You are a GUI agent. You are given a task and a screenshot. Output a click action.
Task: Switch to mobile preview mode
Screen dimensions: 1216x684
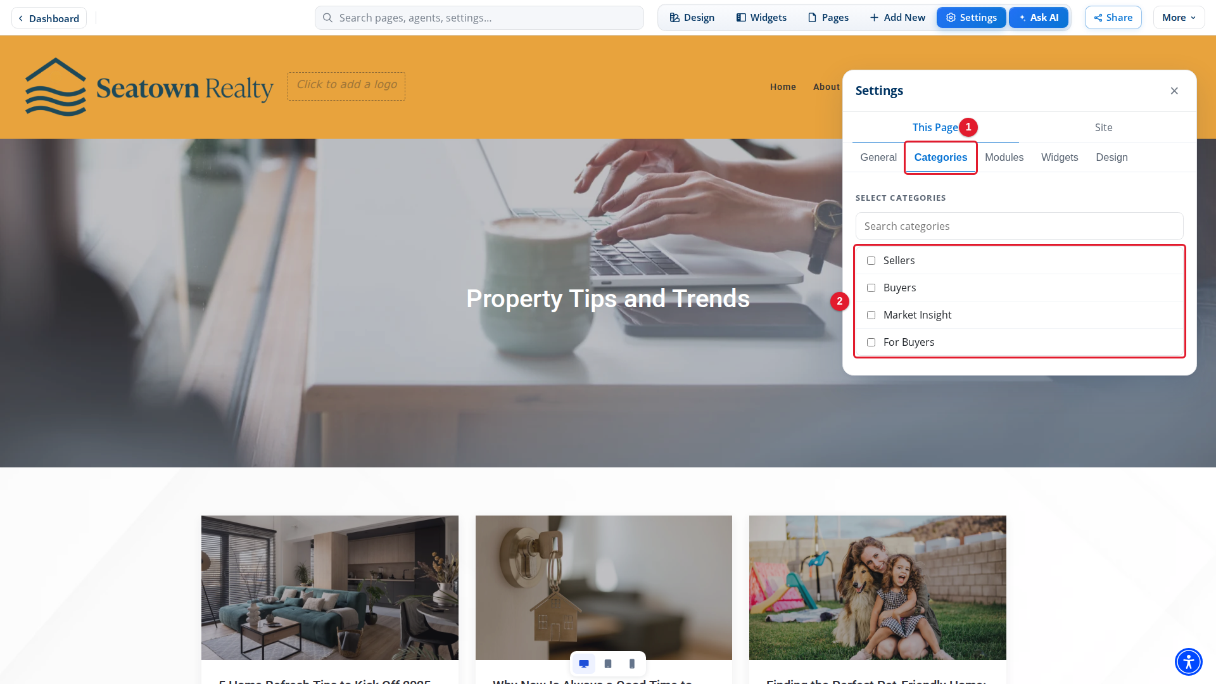tap(632, 664)
